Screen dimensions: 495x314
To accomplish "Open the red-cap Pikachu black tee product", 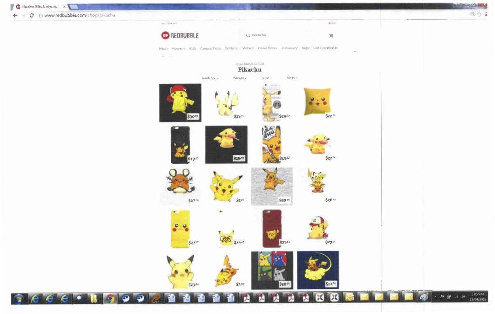I will click(x=180, y=103).
